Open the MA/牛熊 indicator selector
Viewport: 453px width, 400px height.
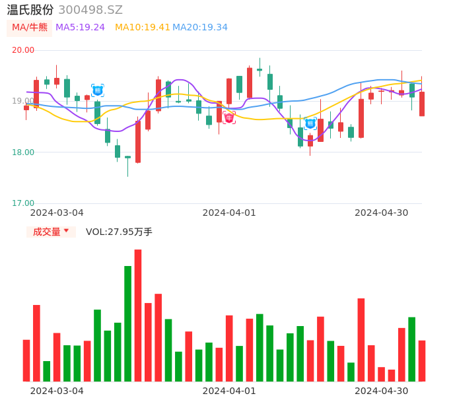(29, 27)
